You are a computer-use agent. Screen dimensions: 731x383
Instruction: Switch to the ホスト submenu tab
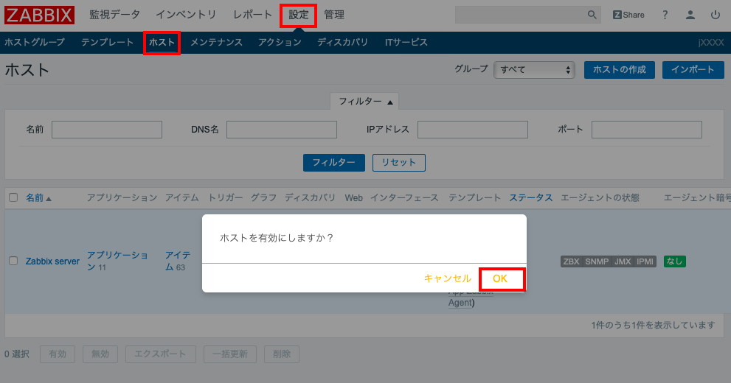tap(162, 43)
